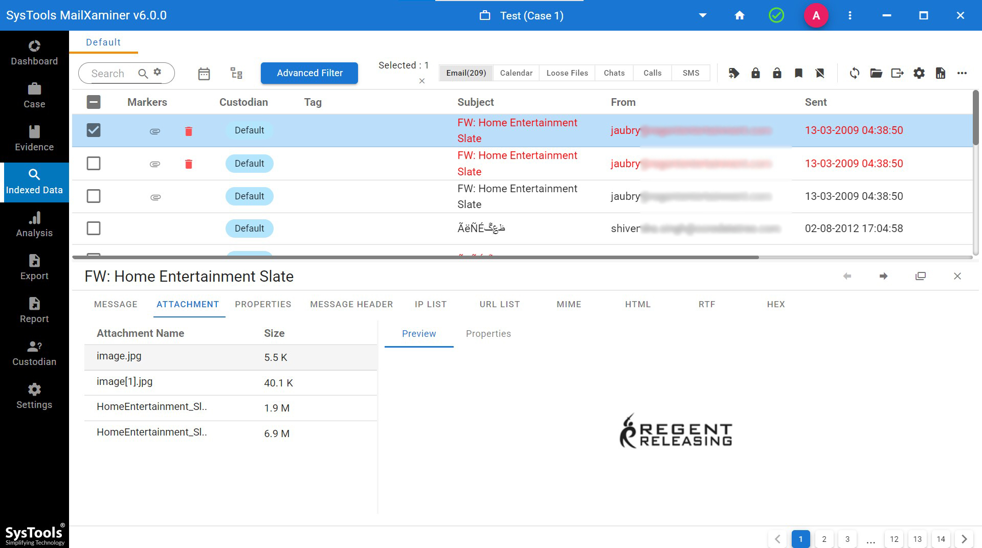Go to previous pagination page arrow

[777, 539]
